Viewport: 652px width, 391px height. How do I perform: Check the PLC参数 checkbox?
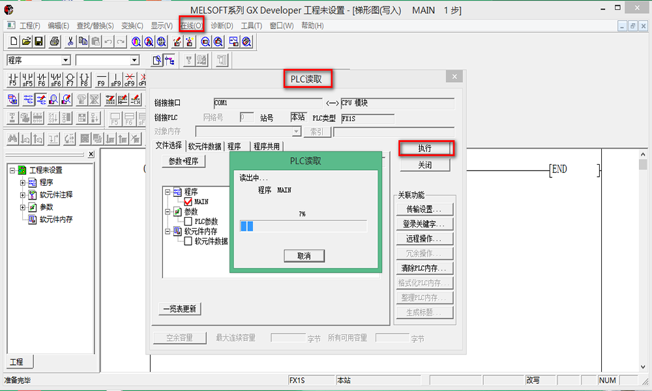click(188, 222)
